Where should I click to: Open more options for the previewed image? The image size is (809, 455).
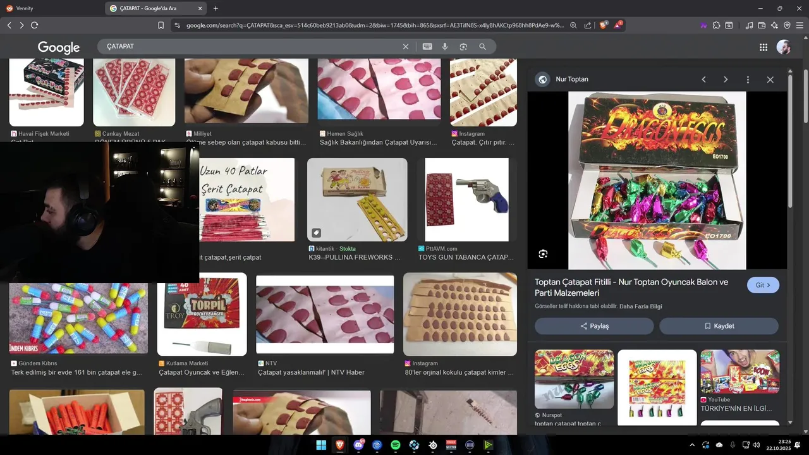click(748, 80)
